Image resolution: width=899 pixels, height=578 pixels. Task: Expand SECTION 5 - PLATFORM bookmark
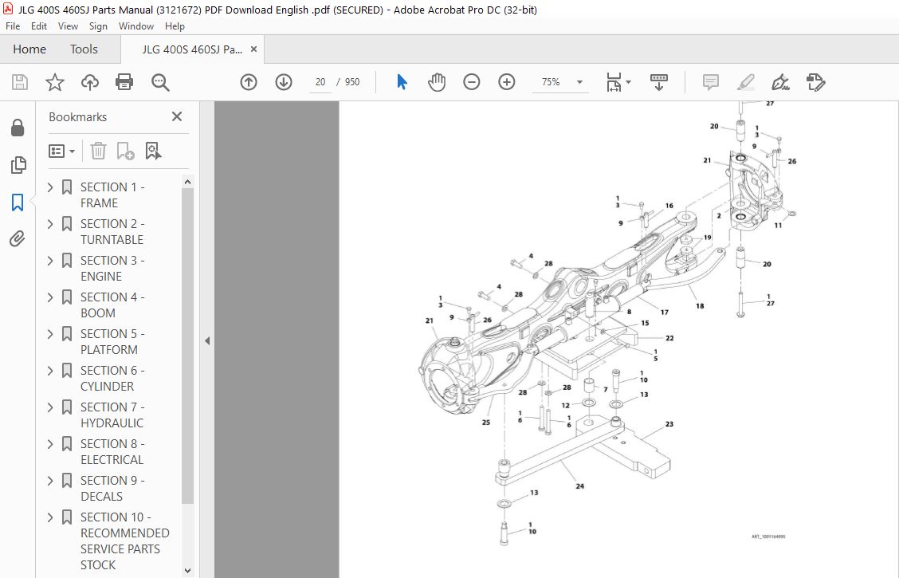click(50, 334)
